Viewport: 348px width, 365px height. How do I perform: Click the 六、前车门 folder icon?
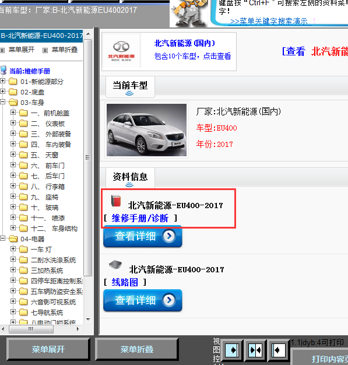[23, 165]
